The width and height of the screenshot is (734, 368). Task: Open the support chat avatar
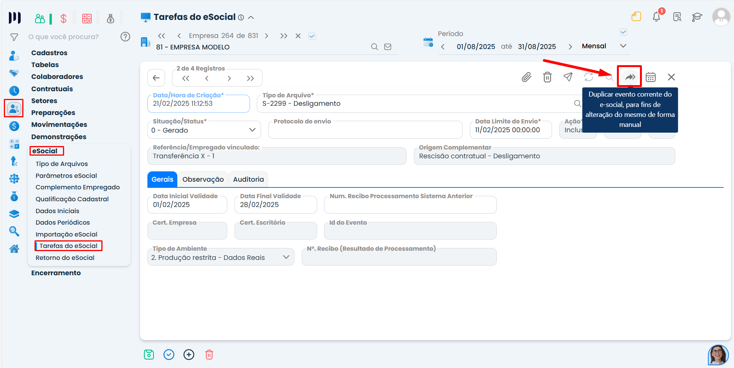tap(718, 355)
